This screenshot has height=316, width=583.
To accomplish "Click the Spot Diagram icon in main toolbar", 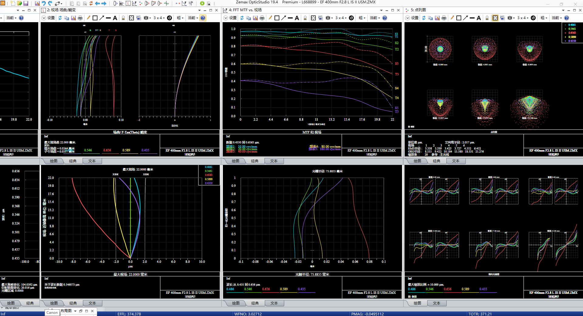I will [141, 3].
